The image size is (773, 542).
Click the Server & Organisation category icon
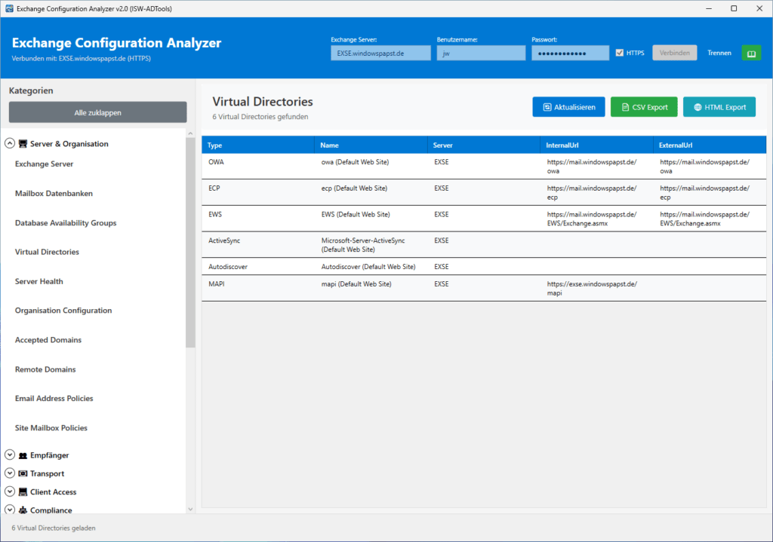tap(23, 143)
